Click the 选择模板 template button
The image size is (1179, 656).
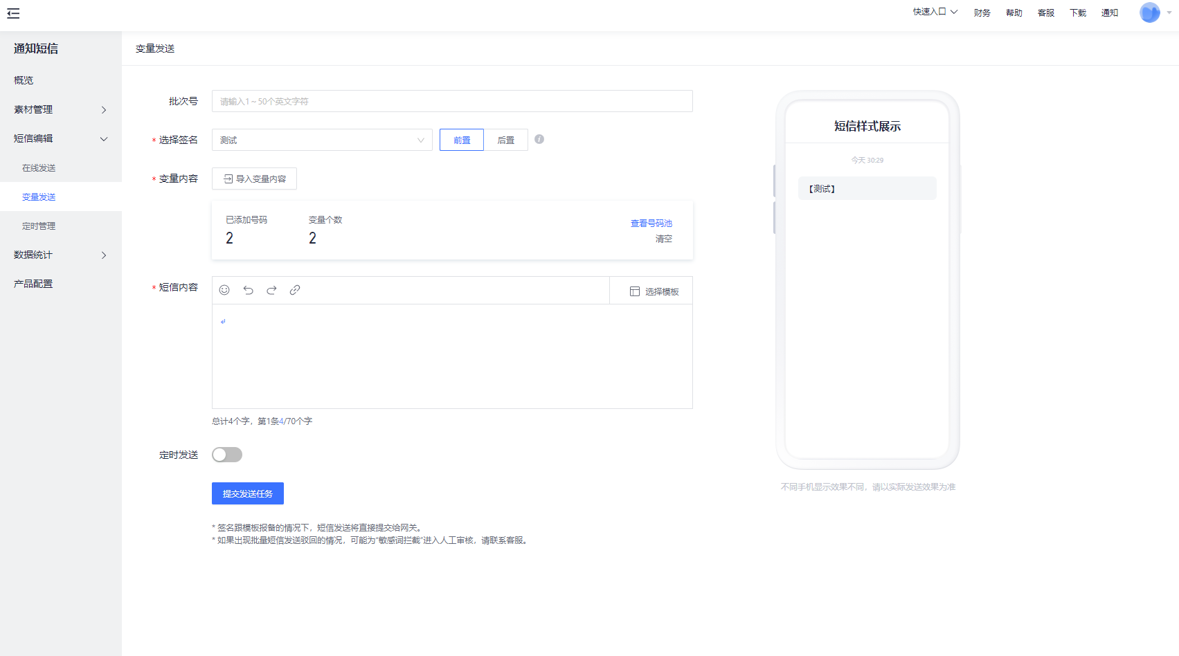(x=654, y=291)
